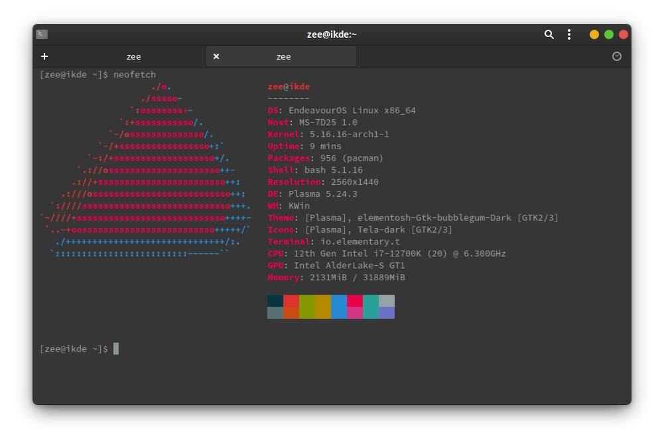Select the second zee tab
664x446 pixels.
tap(283, 56)
